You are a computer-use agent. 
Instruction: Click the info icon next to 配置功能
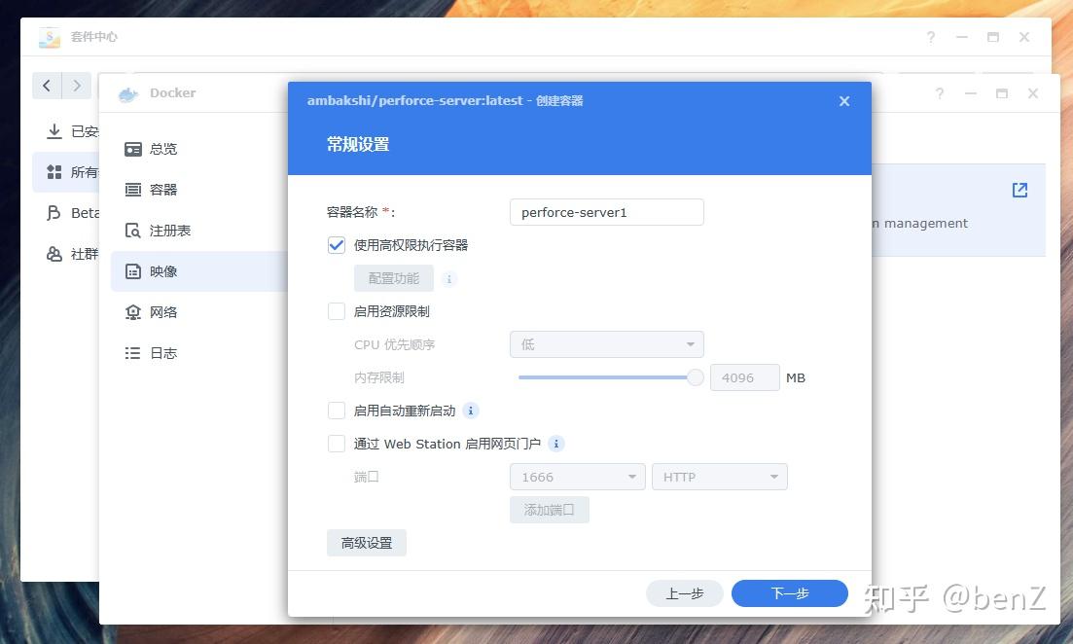pyautogui.click(x=448, y=278)
